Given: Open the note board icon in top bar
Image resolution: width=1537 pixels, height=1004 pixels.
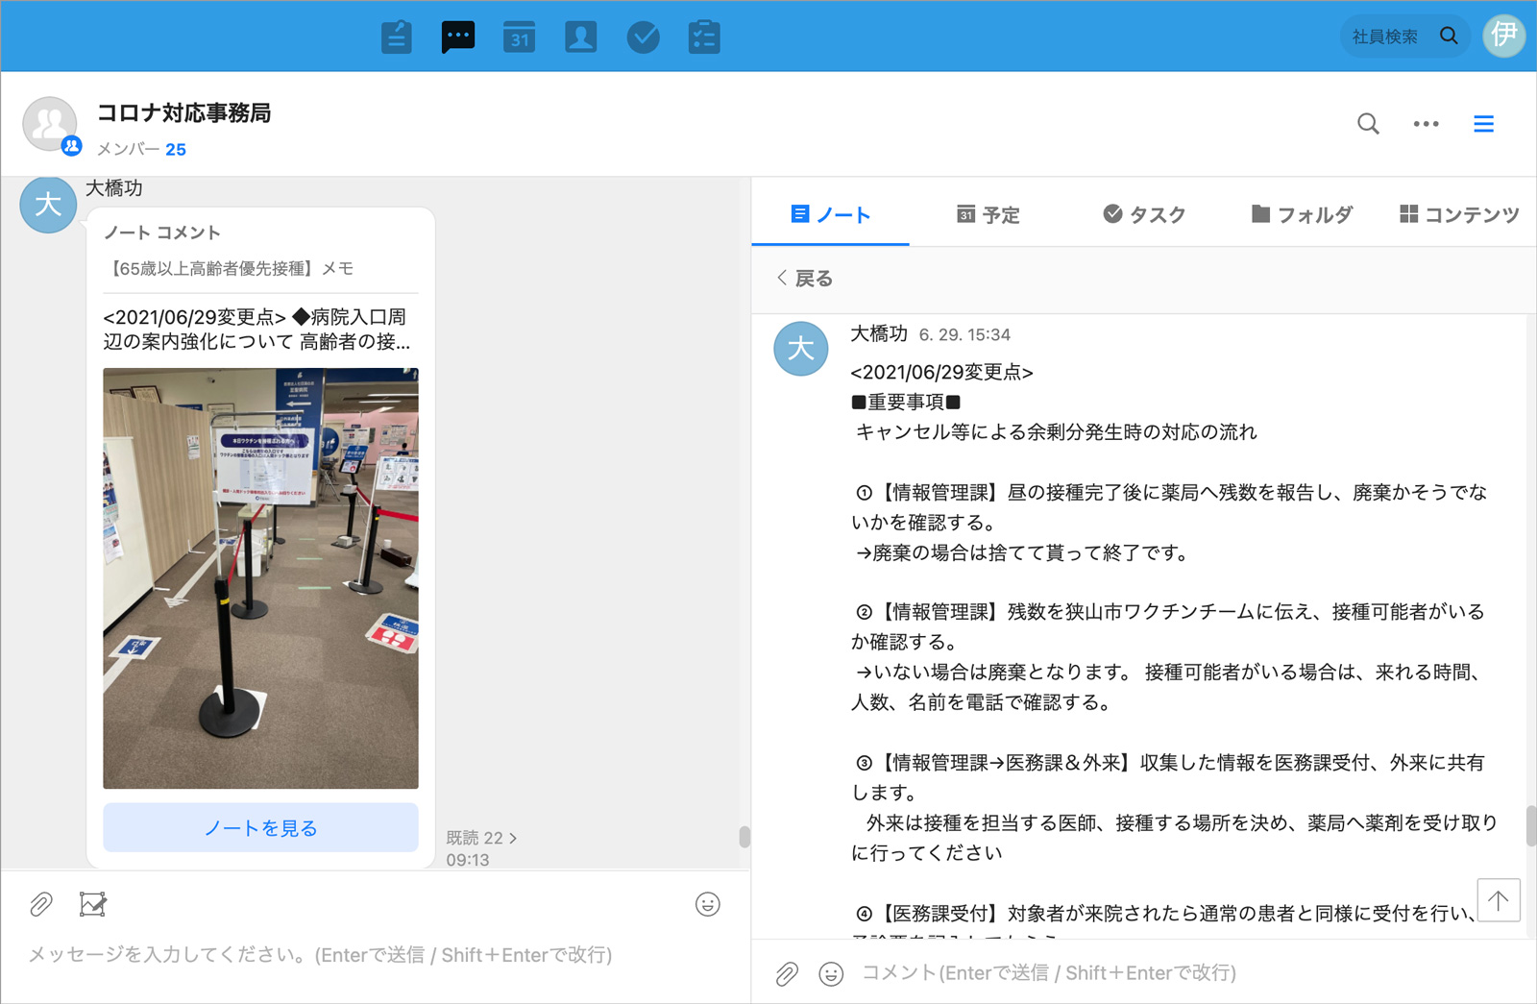Looking at the screenshot, I should point(396,37).
